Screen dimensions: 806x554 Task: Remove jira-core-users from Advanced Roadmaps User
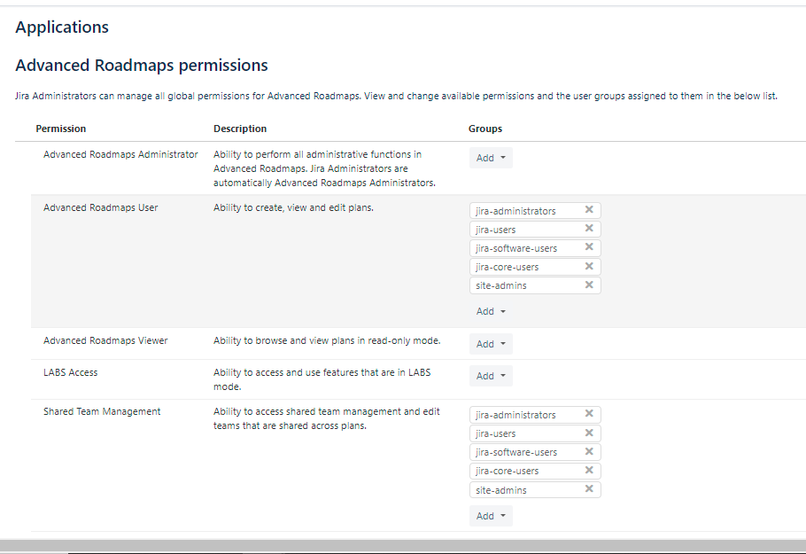click(589, 266)
